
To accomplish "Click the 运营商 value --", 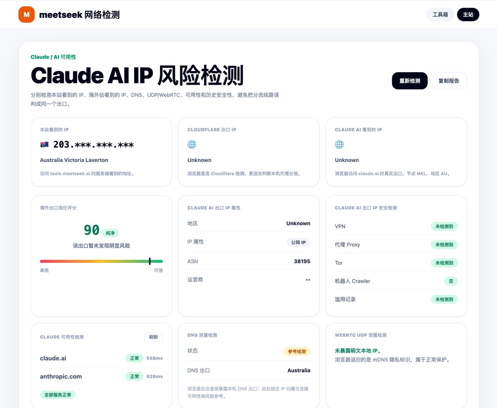I will (x=308, y=280).
